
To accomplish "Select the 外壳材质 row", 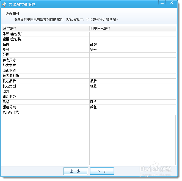I will coord(89,65).
